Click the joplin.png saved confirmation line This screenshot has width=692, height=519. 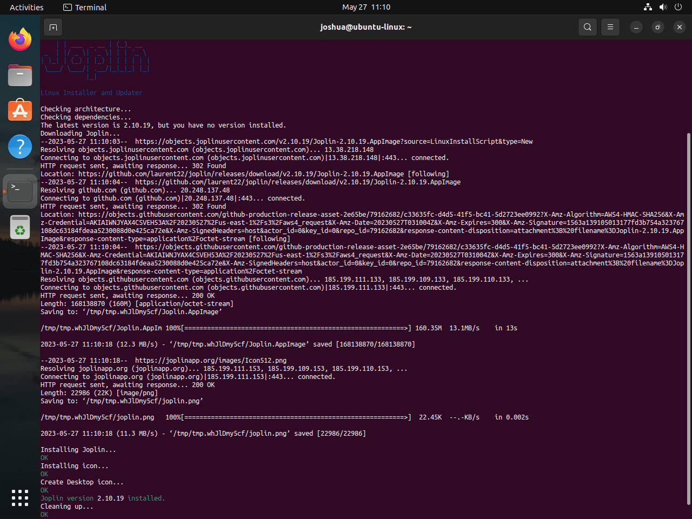pos(203,434)
